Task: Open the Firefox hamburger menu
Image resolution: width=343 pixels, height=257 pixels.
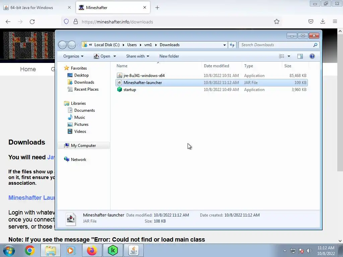Action: [335, 21]
